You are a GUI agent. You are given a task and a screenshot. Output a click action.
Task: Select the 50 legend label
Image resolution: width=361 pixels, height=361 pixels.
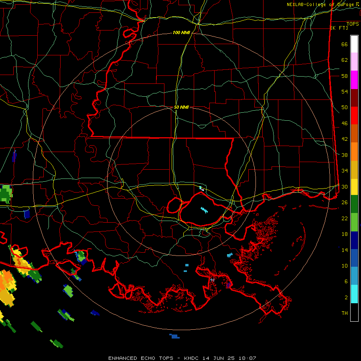[345, 107]
